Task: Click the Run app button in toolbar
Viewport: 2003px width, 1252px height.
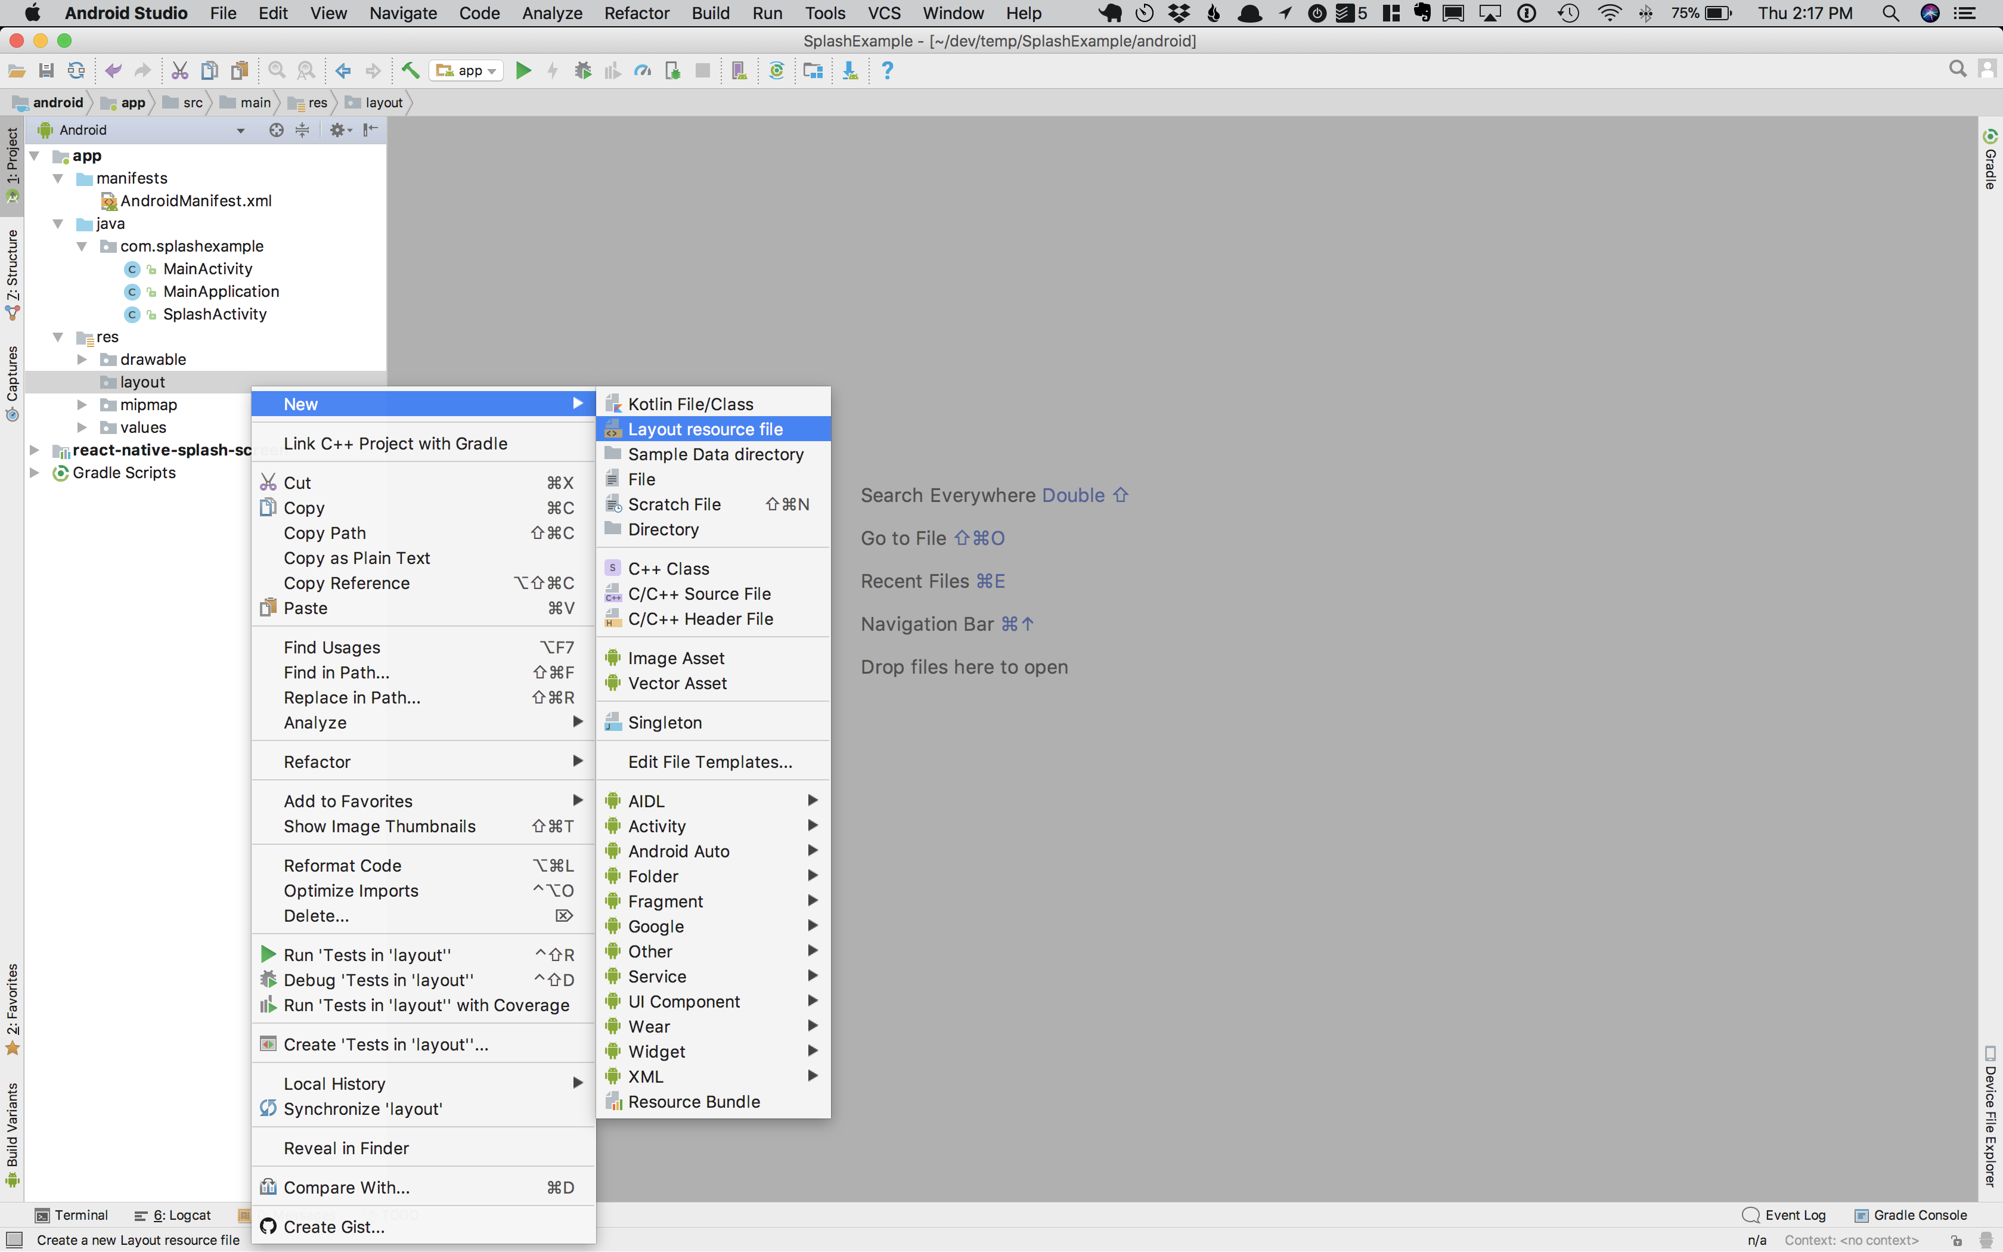Action: tap(522, 71)
